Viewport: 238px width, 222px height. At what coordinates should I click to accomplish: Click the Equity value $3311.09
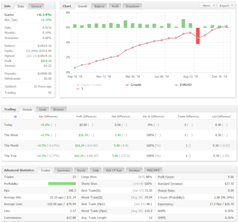click(45, 51)
